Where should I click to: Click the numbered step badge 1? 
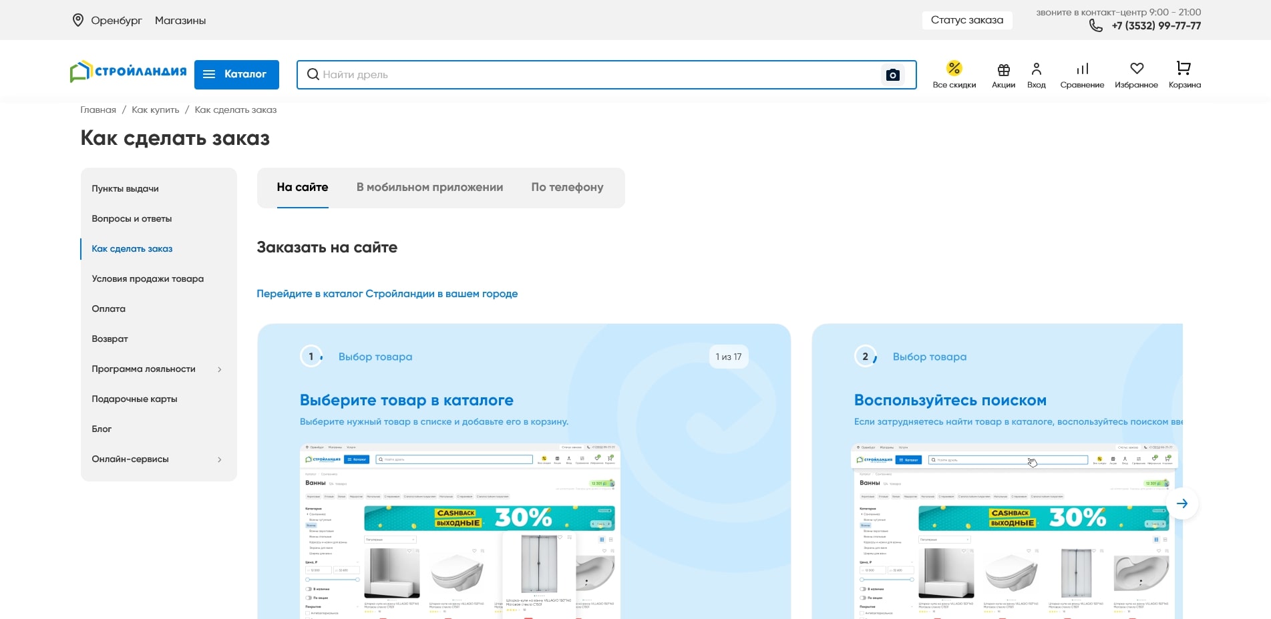coord(310,356)
